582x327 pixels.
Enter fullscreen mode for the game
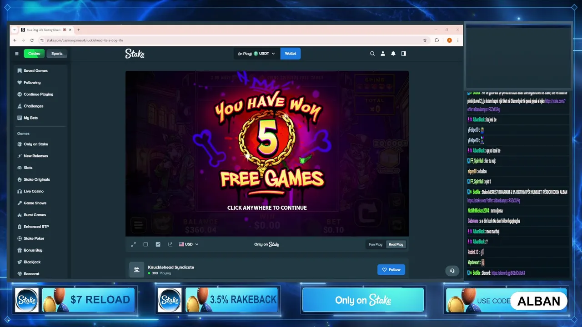pos(133,244)
